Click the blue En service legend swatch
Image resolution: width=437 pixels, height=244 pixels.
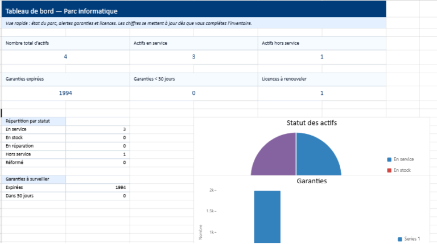pos(389,159)
